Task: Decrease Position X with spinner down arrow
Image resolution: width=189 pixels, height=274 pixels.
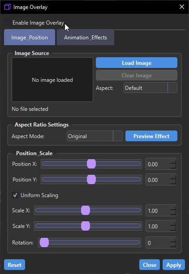Action: (x=173, y=166)
